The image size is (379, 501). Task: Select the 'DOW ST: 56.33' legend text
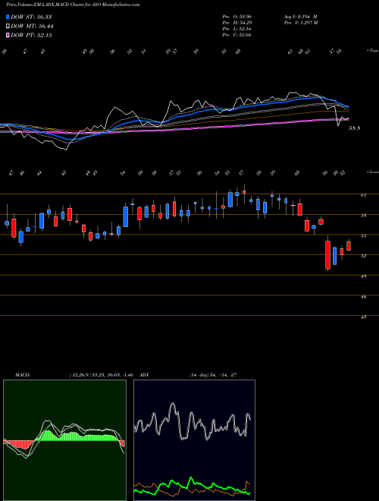[x=31, y=17]
